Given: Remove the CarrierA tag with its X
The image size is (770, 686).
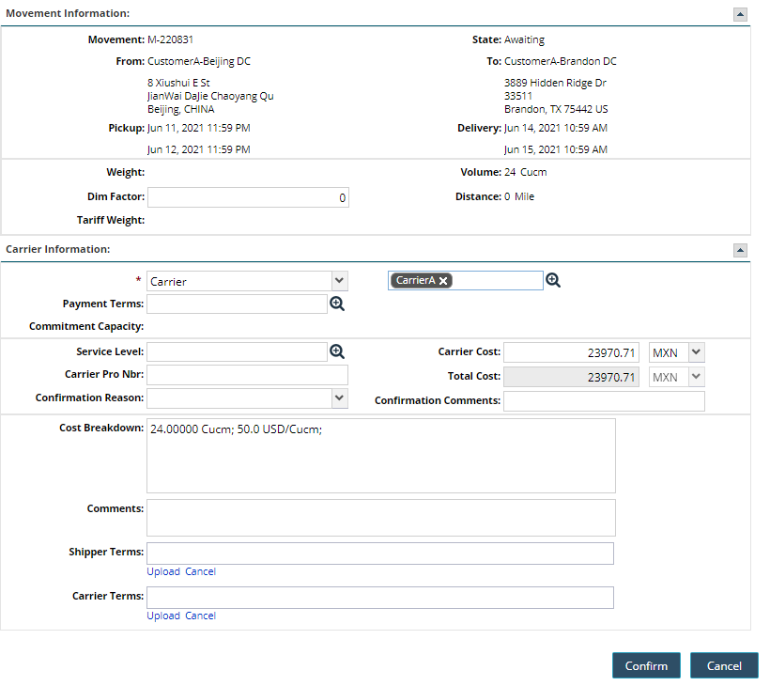Looking at the screenshot, I should [x=443, y=281].
